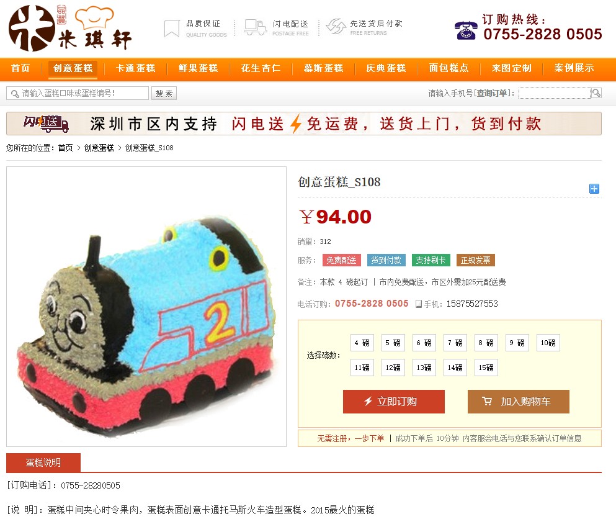
Task: Select the 10磅 size option
Action: pyautogui.click(x=548, y=343)
